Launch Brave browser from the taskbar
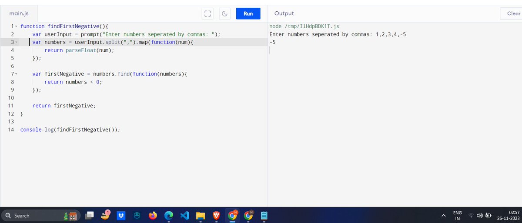This screenshot has width=522, height=223. tap(216, 215)
